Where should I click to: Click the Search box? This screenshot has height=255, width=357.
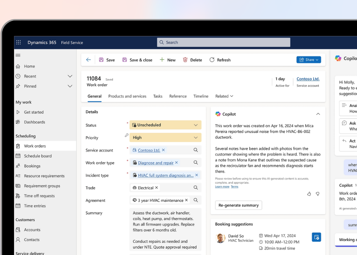point(224,42)
